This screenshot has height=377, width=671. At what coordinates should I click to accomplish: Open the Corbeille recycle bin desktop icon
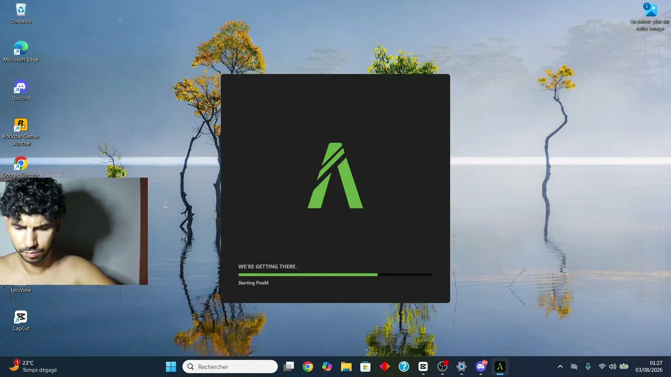[21, 13]
